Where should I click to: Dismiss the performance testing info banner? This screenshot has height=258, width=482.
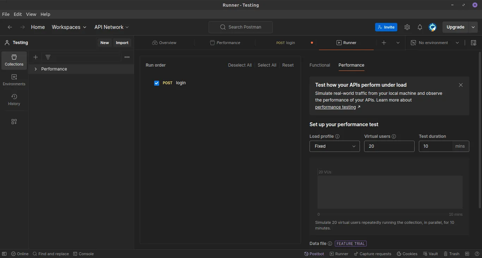pos(460,85)
